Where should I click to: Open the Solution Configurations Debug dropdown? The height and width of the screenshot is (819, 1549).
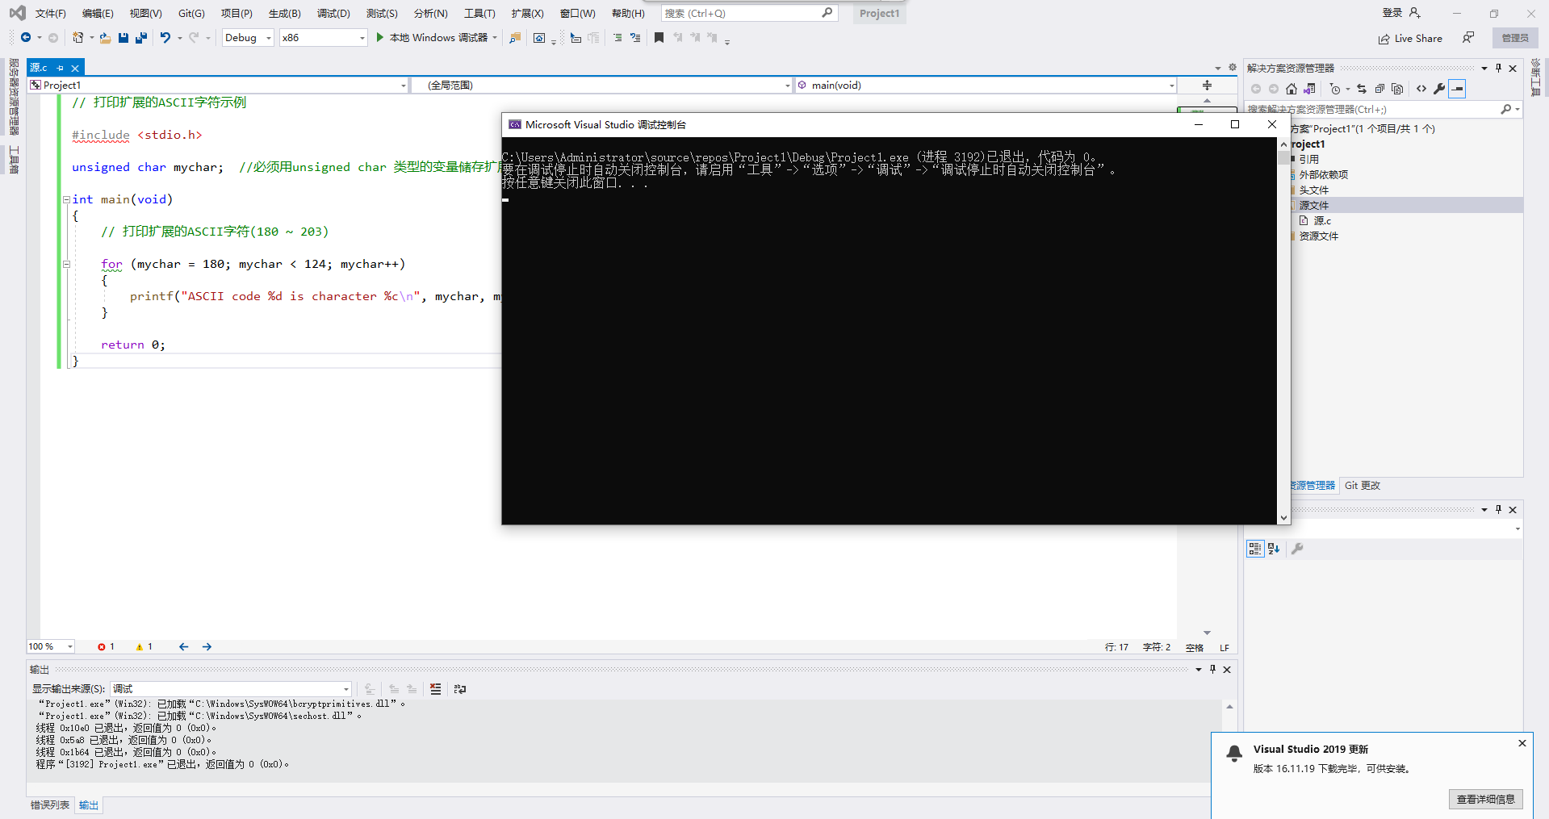pyautogui.click(x=248, y=37)
